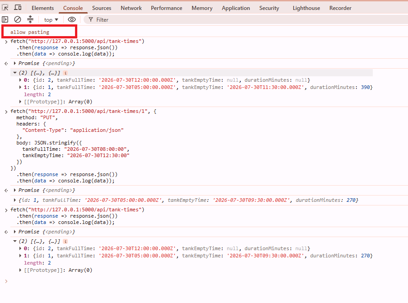Expand the first [[Prototype]]: Array(0) entry
The width and height of the screenshot is (408, 303).
(x=20, y=102)
